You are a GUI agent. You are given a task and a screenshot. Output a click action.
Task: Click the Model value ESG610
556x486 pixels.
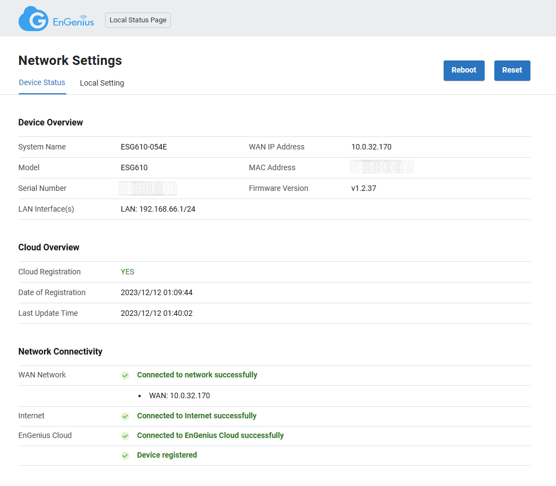pos(134,167)
